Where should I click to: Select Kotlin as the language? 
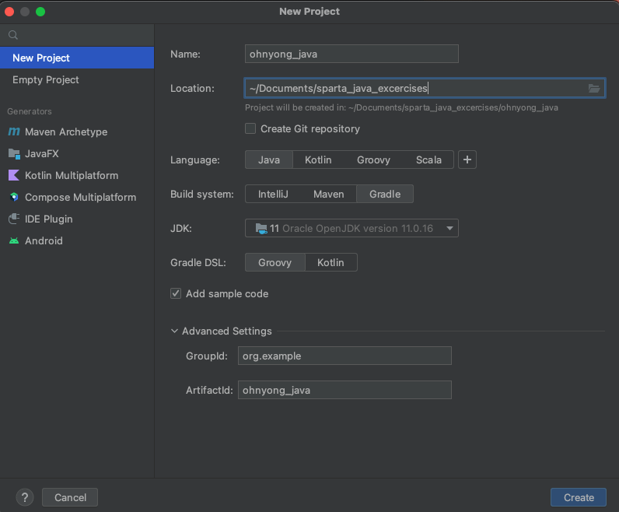point(318,160)
